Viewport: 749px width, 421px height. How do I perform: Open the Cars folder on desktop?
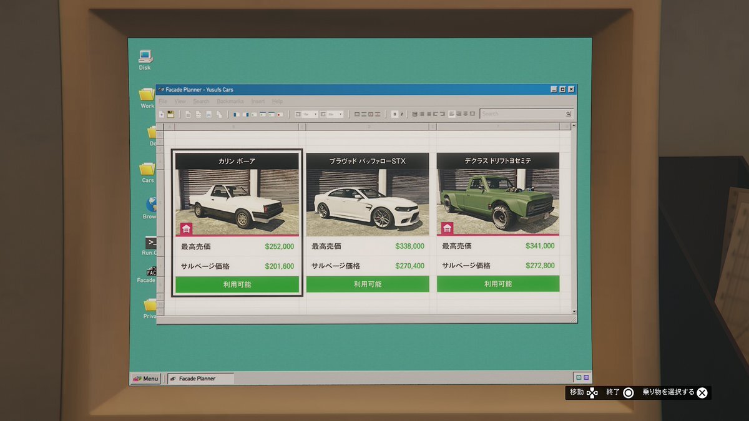[147, 173]
